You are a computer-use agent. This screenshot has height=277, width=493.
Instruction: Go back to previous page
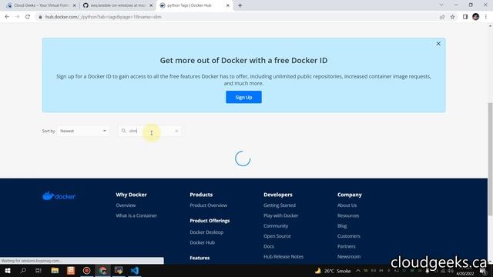(x=7, y=17)
